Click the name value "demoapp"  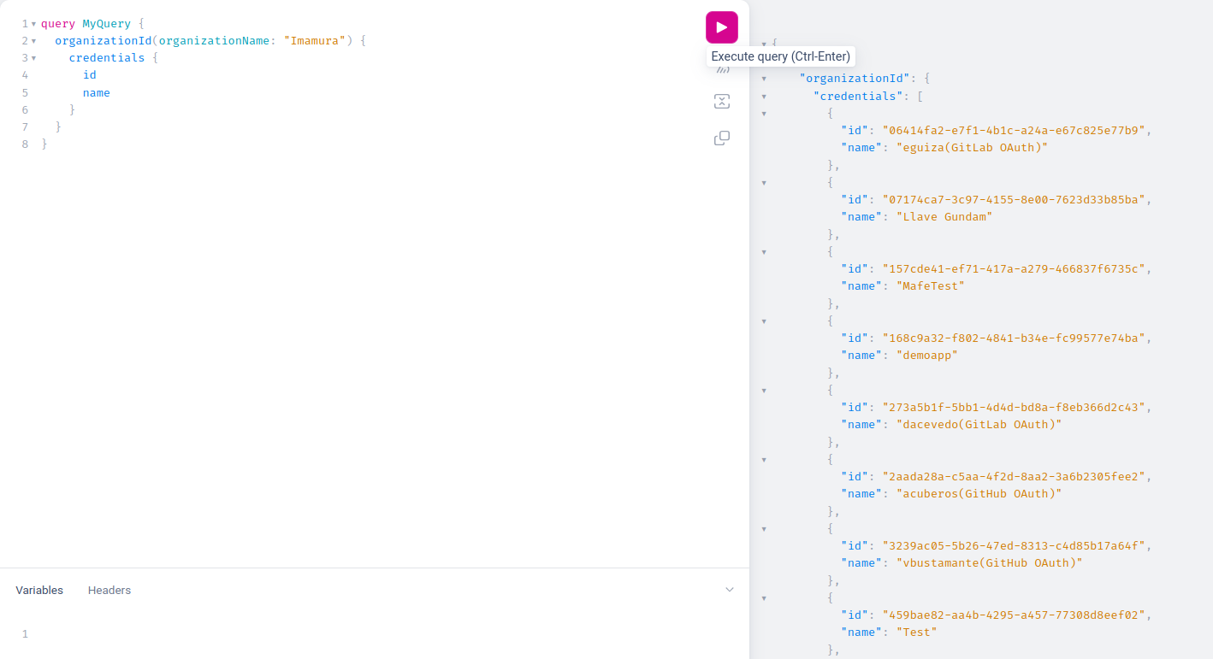pyautogui.click(x=927, y=355)
